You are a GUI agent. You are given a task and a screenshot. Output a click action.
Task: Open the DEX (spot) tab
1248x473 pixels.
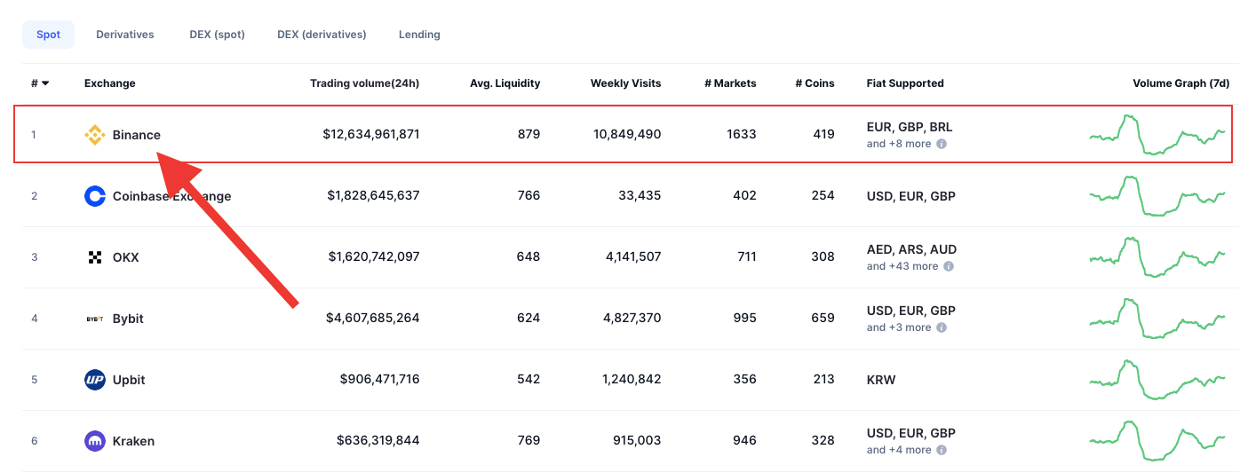[217, 35]
